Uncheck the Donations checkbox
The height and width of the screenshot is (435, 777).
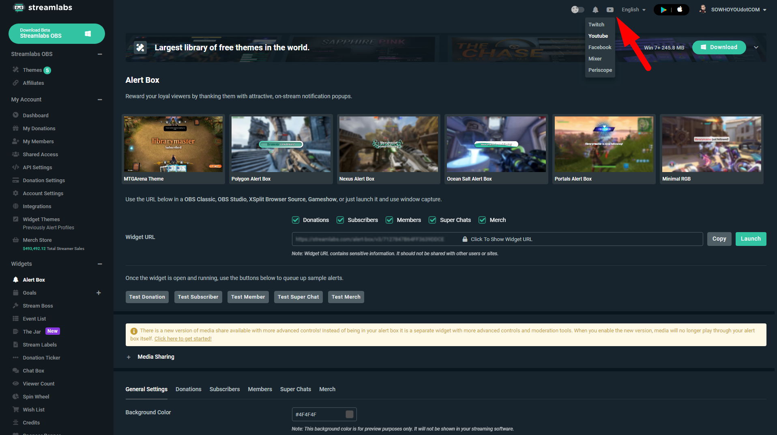295,220
